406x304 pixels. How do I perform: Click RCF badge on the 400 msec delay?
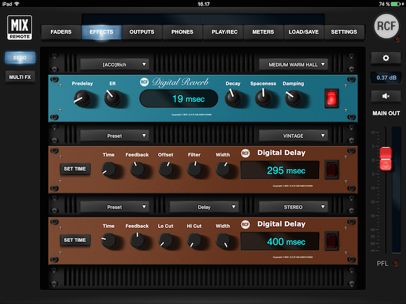246,224
